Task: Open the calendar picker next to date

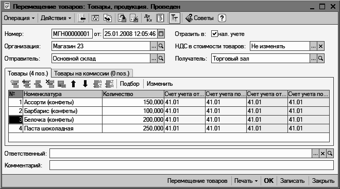Action: (x=161, y=34)
